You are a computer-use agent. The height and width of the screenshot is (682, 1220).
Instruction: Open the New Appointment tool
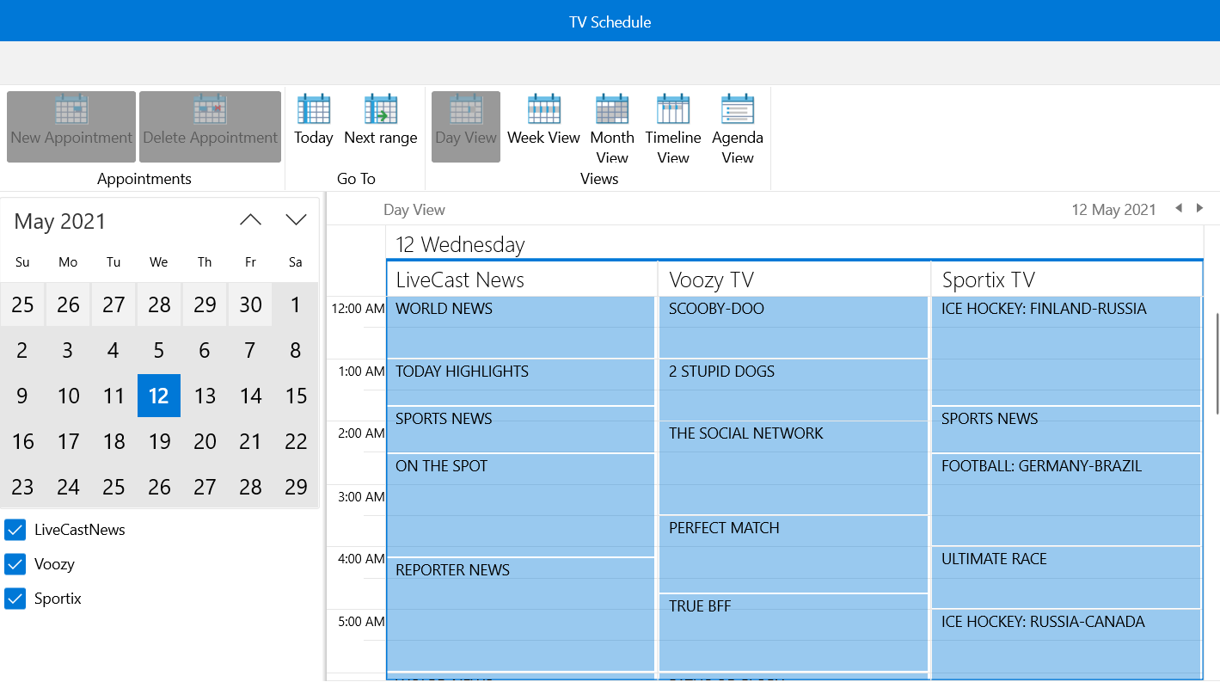71,126
